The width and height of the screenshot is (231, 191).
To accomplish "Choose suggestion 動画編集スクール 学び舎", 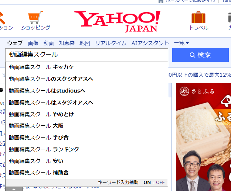I will (x=86, y=138).
